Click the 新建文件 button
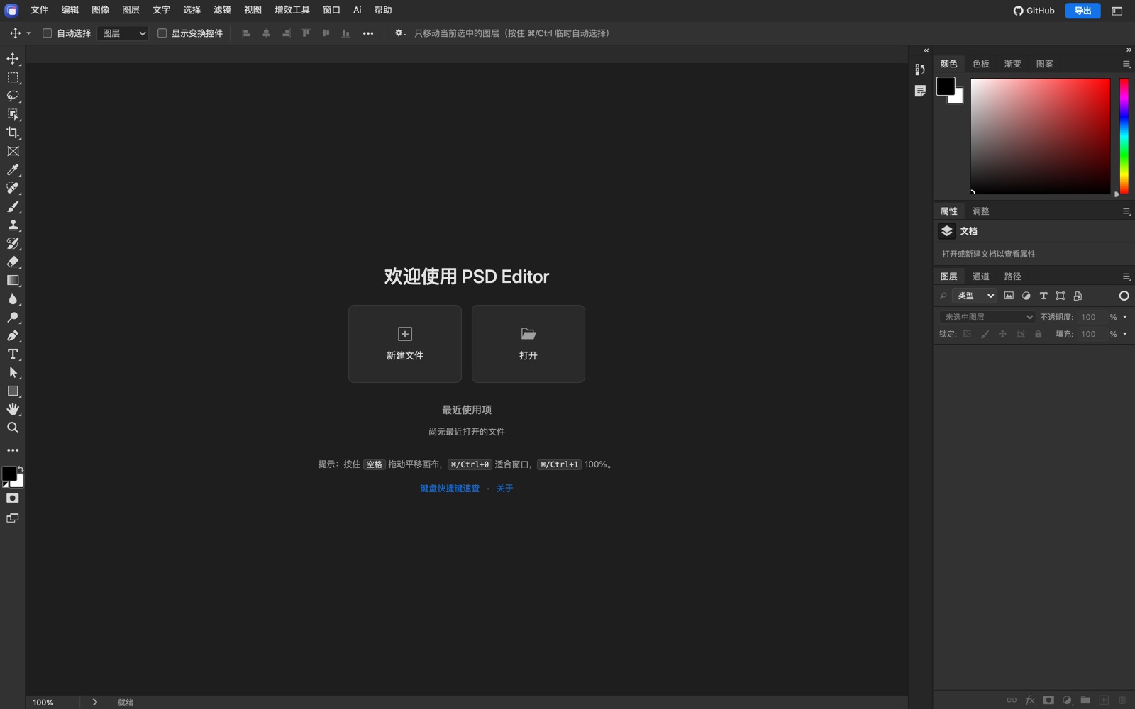This screenshot has height=709, width=1135. pos(405,344)
